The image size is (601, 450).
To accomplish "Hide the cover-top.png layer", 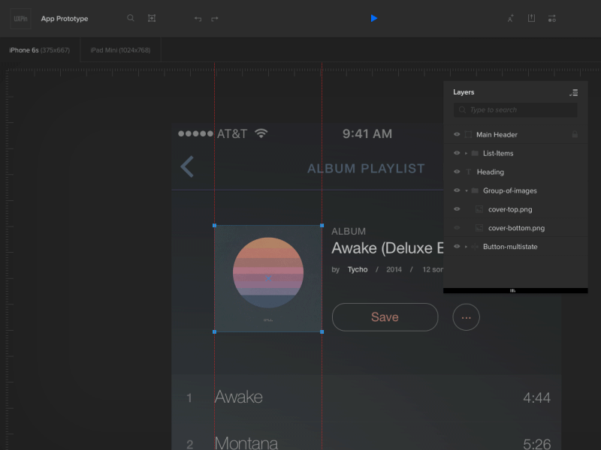I will (x=456, y=209).
